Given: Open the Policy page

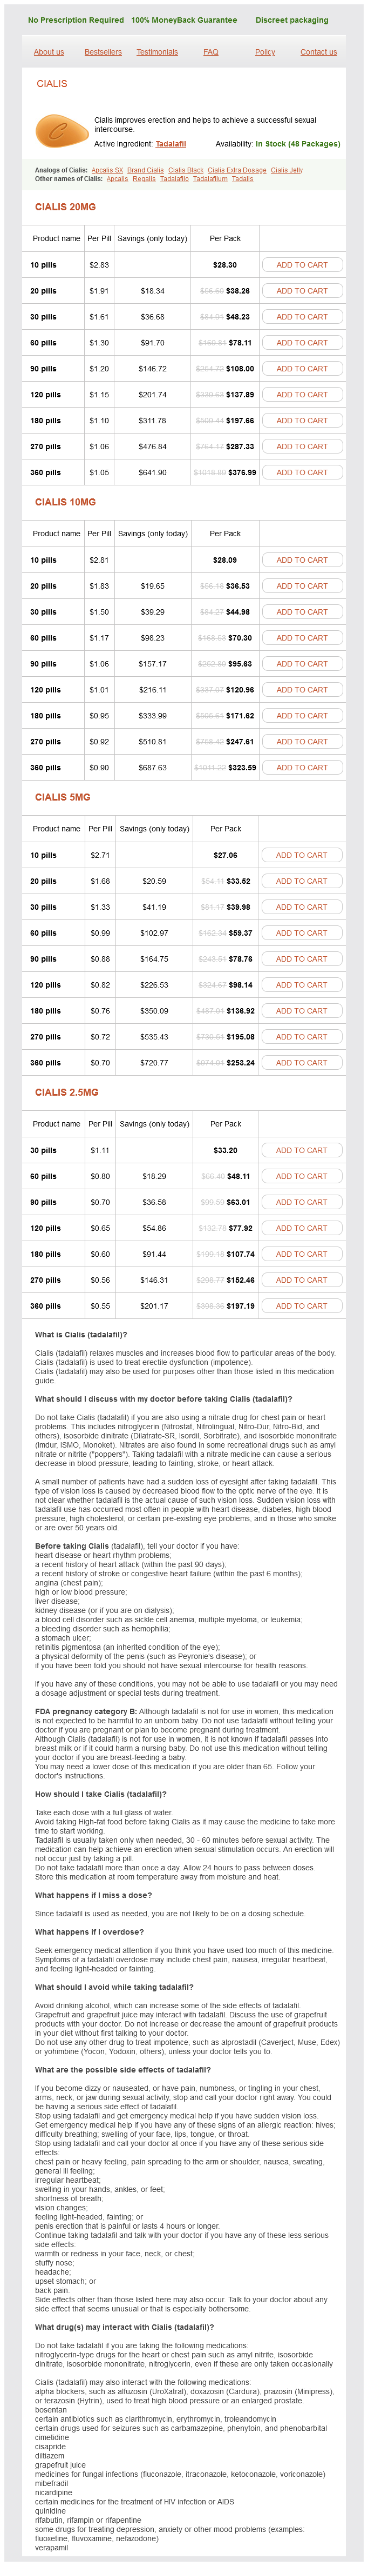Looking at the screenshot, I should click(x=264, y=52).
